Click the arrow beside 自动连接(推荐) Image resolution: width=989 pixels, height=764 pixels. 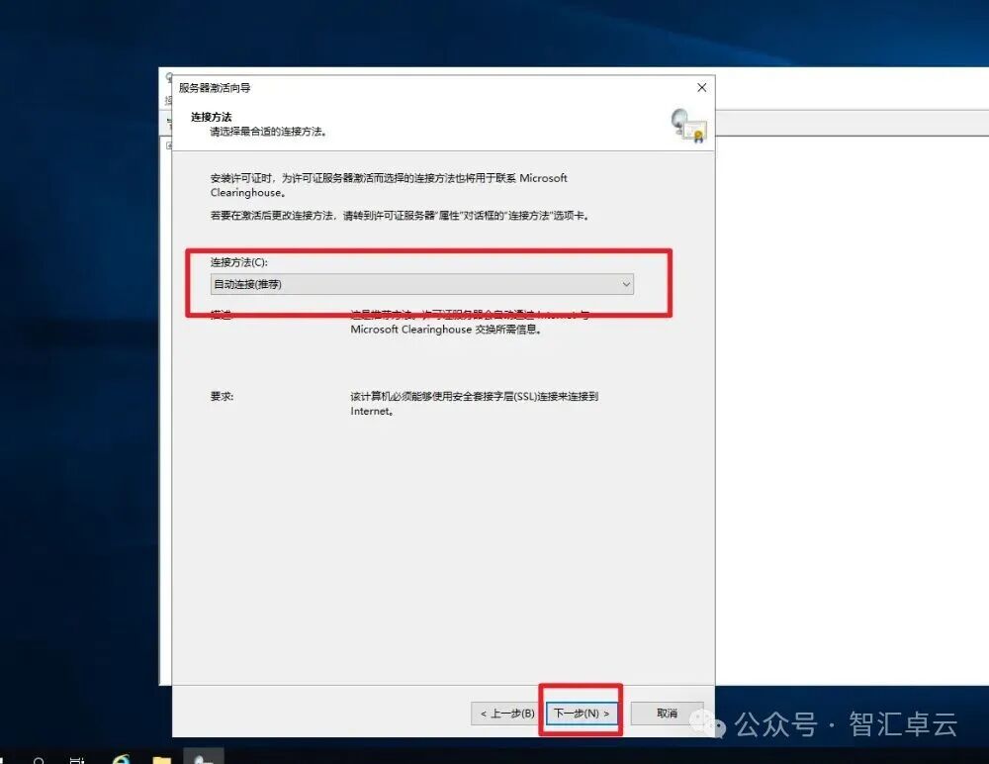[626, 284]
